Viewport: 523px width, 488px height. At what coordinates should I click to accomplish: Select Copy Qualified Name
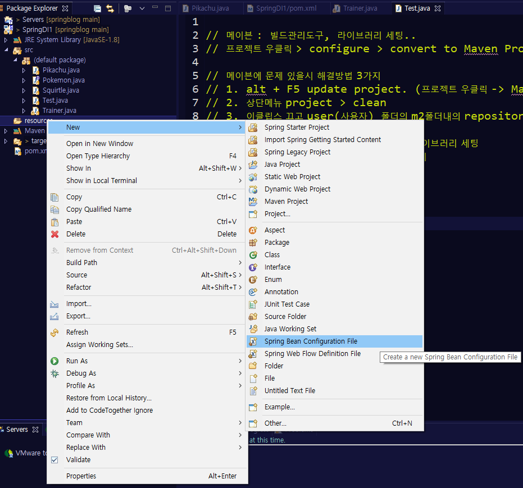coord(99,209)
